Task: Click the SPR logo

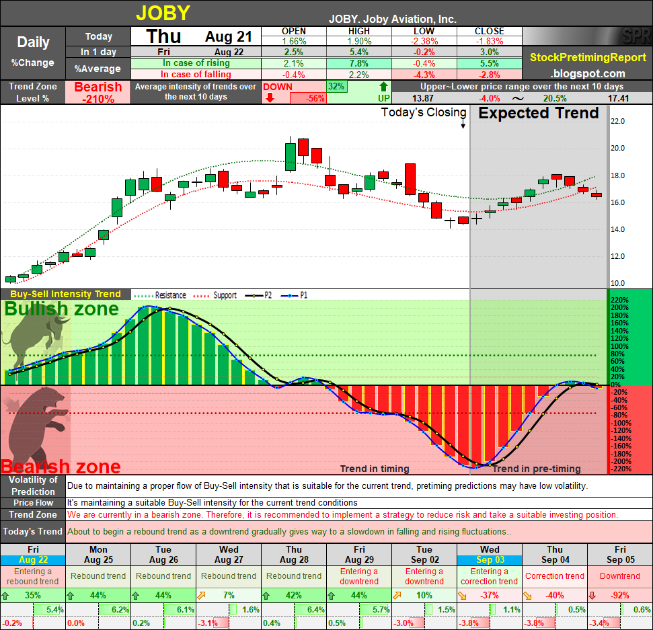Action: click(637, 36)
